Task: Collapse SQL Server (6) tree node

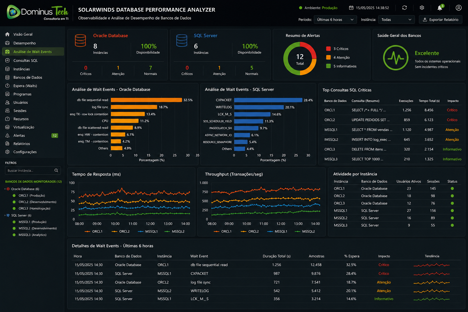Action: (5, 215)
